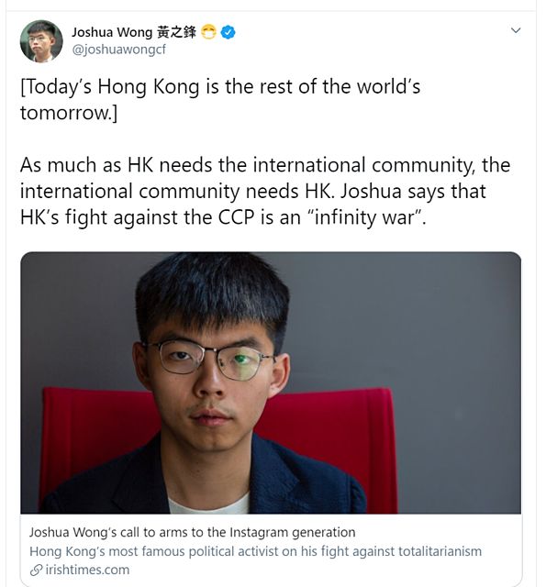
Task: Expand tweet options with the chevron arrow
Action: pos(516,30)
